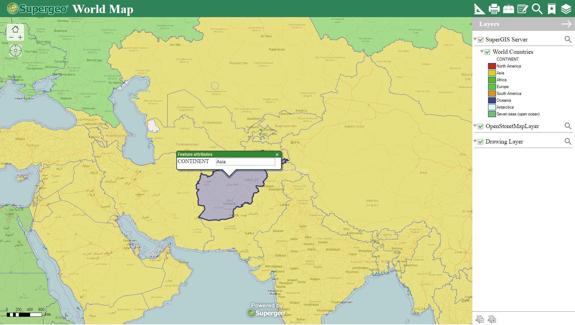Viewport: 575px width, 325px height.
Task: Zoom to OpenStreetMapLayer extent
Action: pos(568,126)
